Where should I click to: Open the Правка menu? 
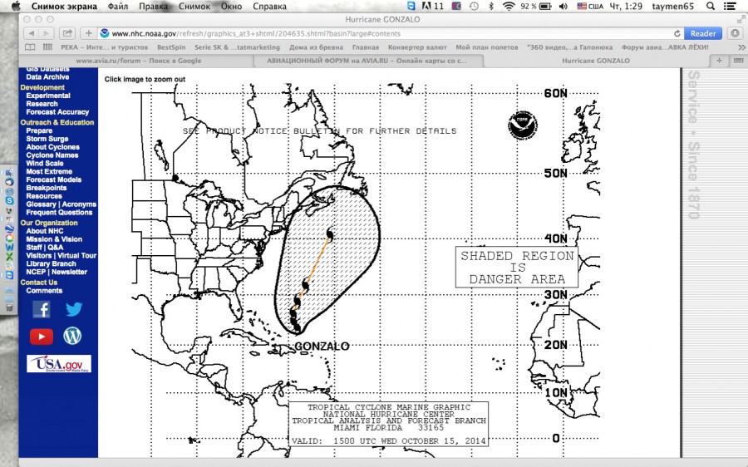pos(154,6)
